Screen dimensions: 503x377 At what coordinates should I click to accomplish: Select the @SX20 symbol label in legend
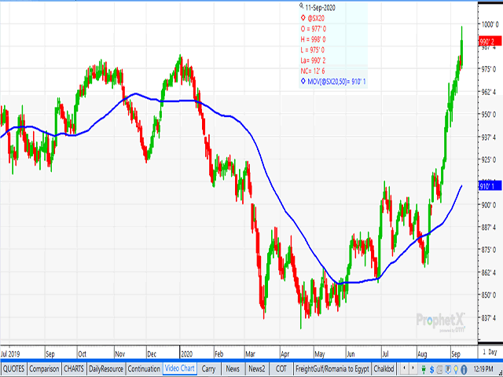[316, 18]
